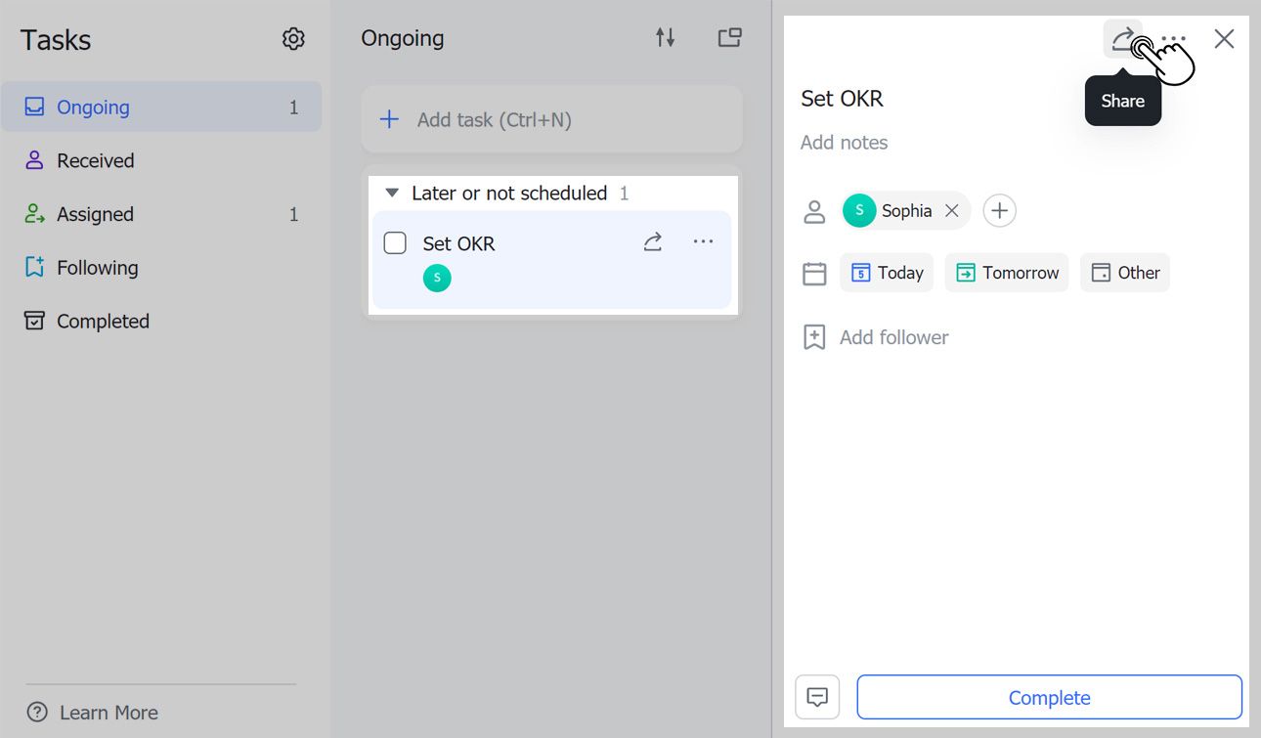Viewport: 1261px width, 738px height.
Task: Choose Other due date
Action: pyautogui.click(x=1125, y=273)
